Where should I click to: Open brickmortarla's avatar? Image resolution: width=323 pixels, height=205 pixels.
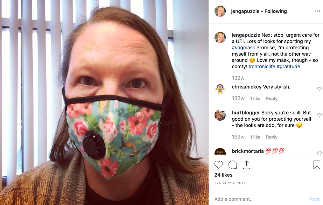click(x=220, y=152)
